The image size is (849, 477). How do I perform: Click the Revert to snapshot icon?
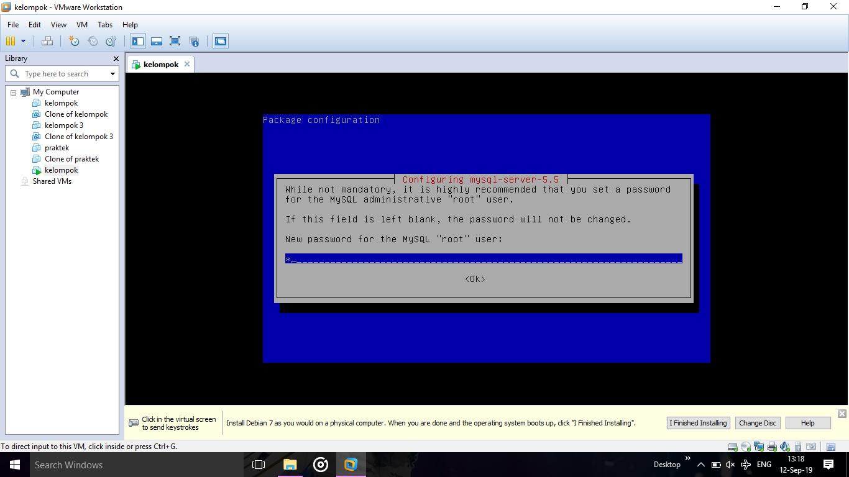pyautogui.click(x=93, y=41)
